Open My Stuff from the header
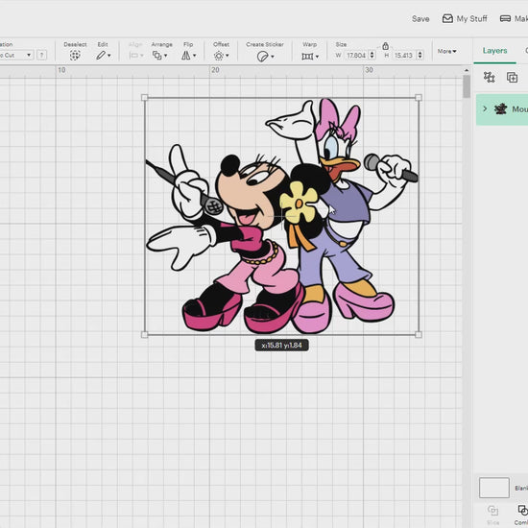 click(x=465, y=18)
